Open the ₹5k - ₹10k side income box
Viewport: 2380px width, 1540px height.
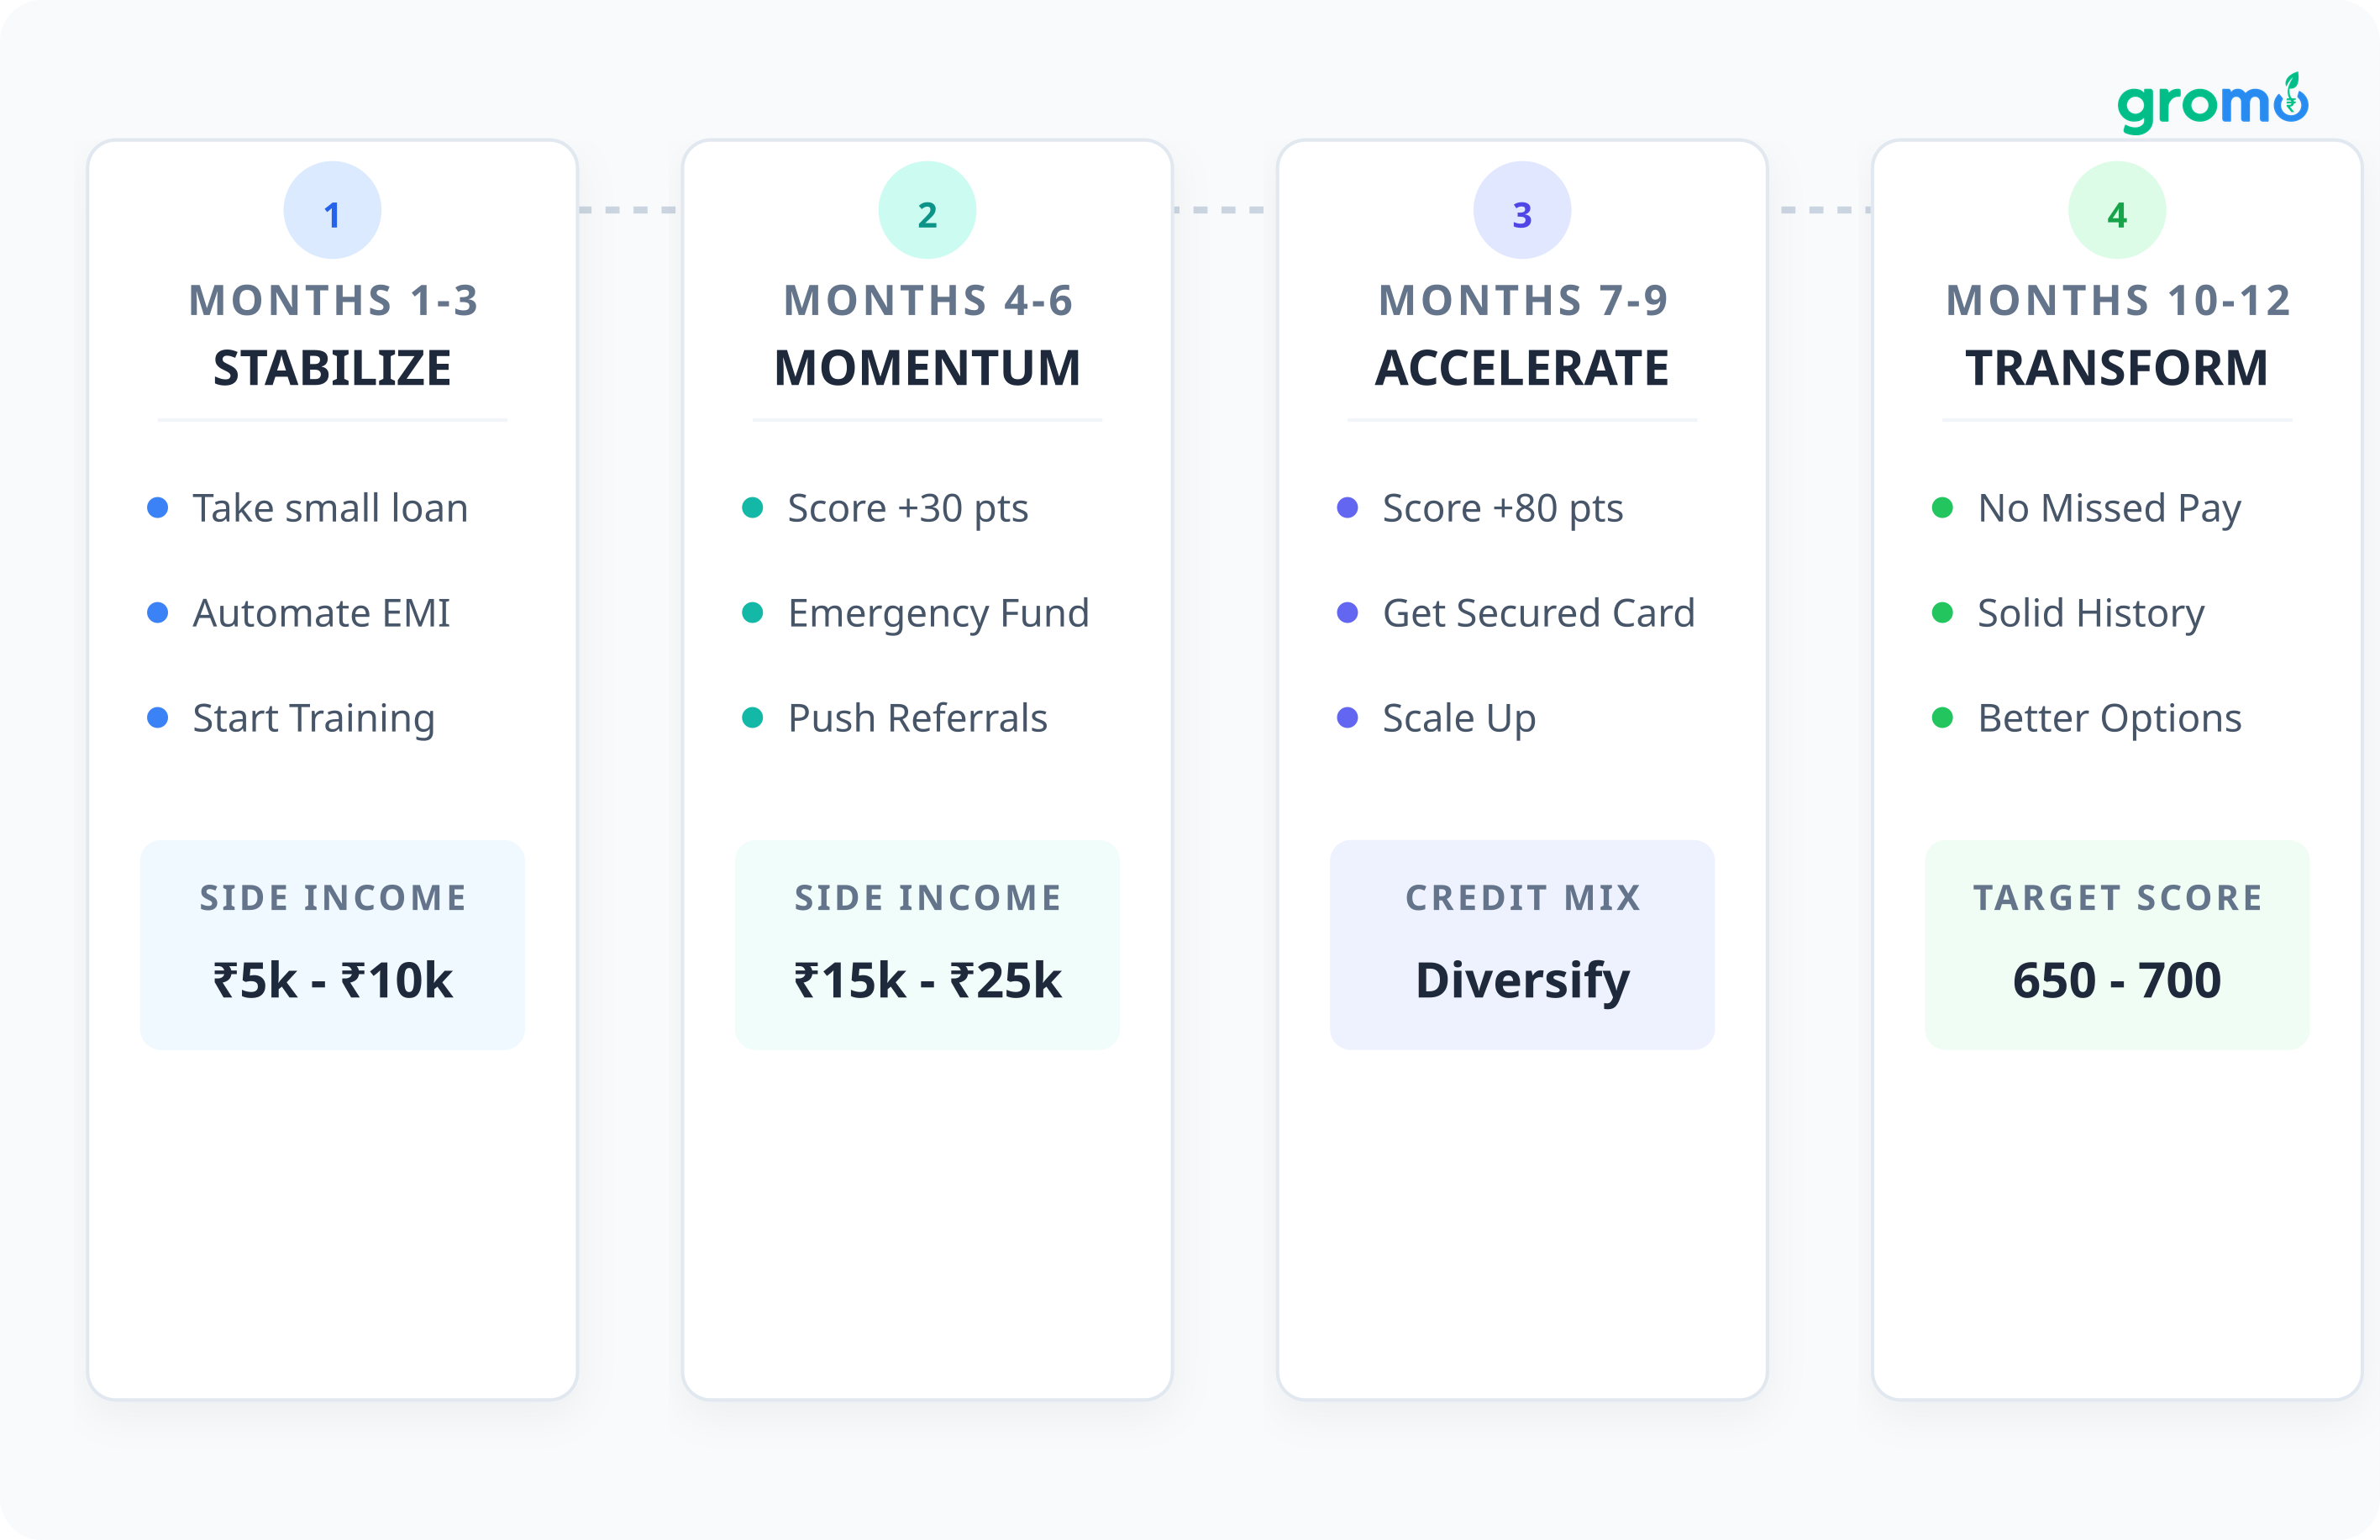(332, 945)
